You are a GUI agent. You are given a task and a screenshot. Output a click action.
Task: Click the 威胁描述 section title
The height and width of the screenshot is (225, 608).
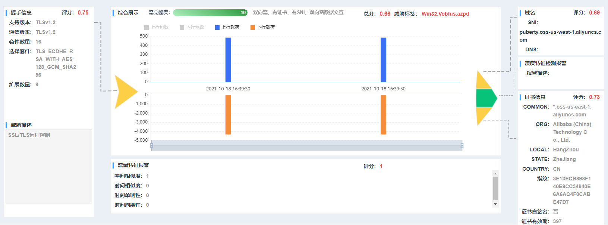(21, 125)
